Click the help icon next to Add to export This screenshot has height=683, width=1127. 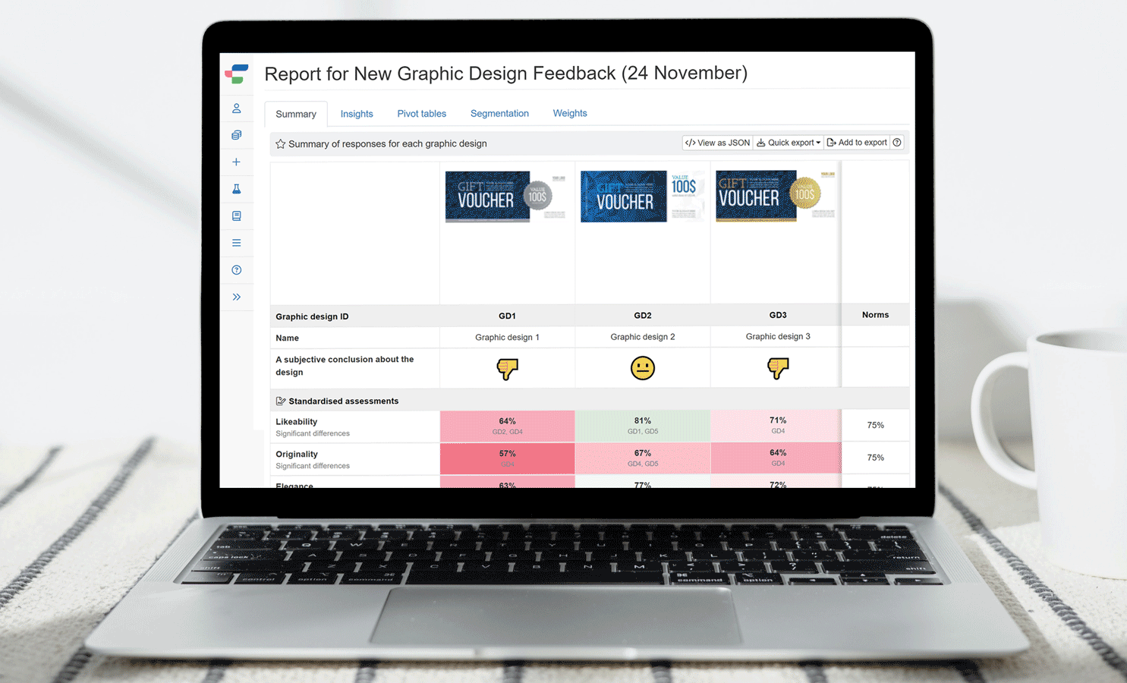tap(897, 143)
